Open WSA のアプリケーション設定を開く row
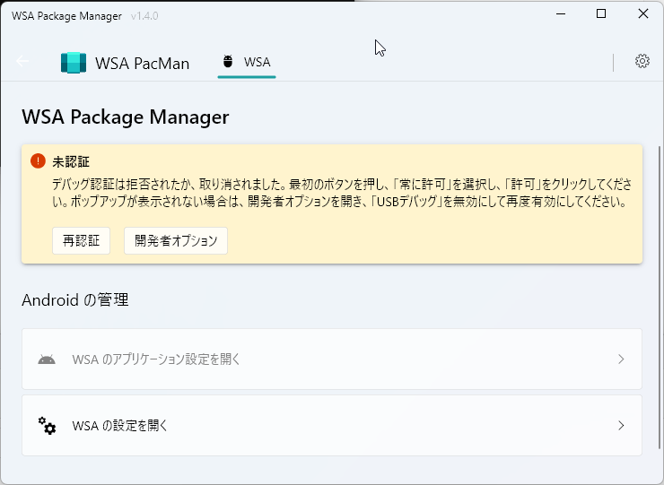Screen dimensions: 664x485 [332, 359]
